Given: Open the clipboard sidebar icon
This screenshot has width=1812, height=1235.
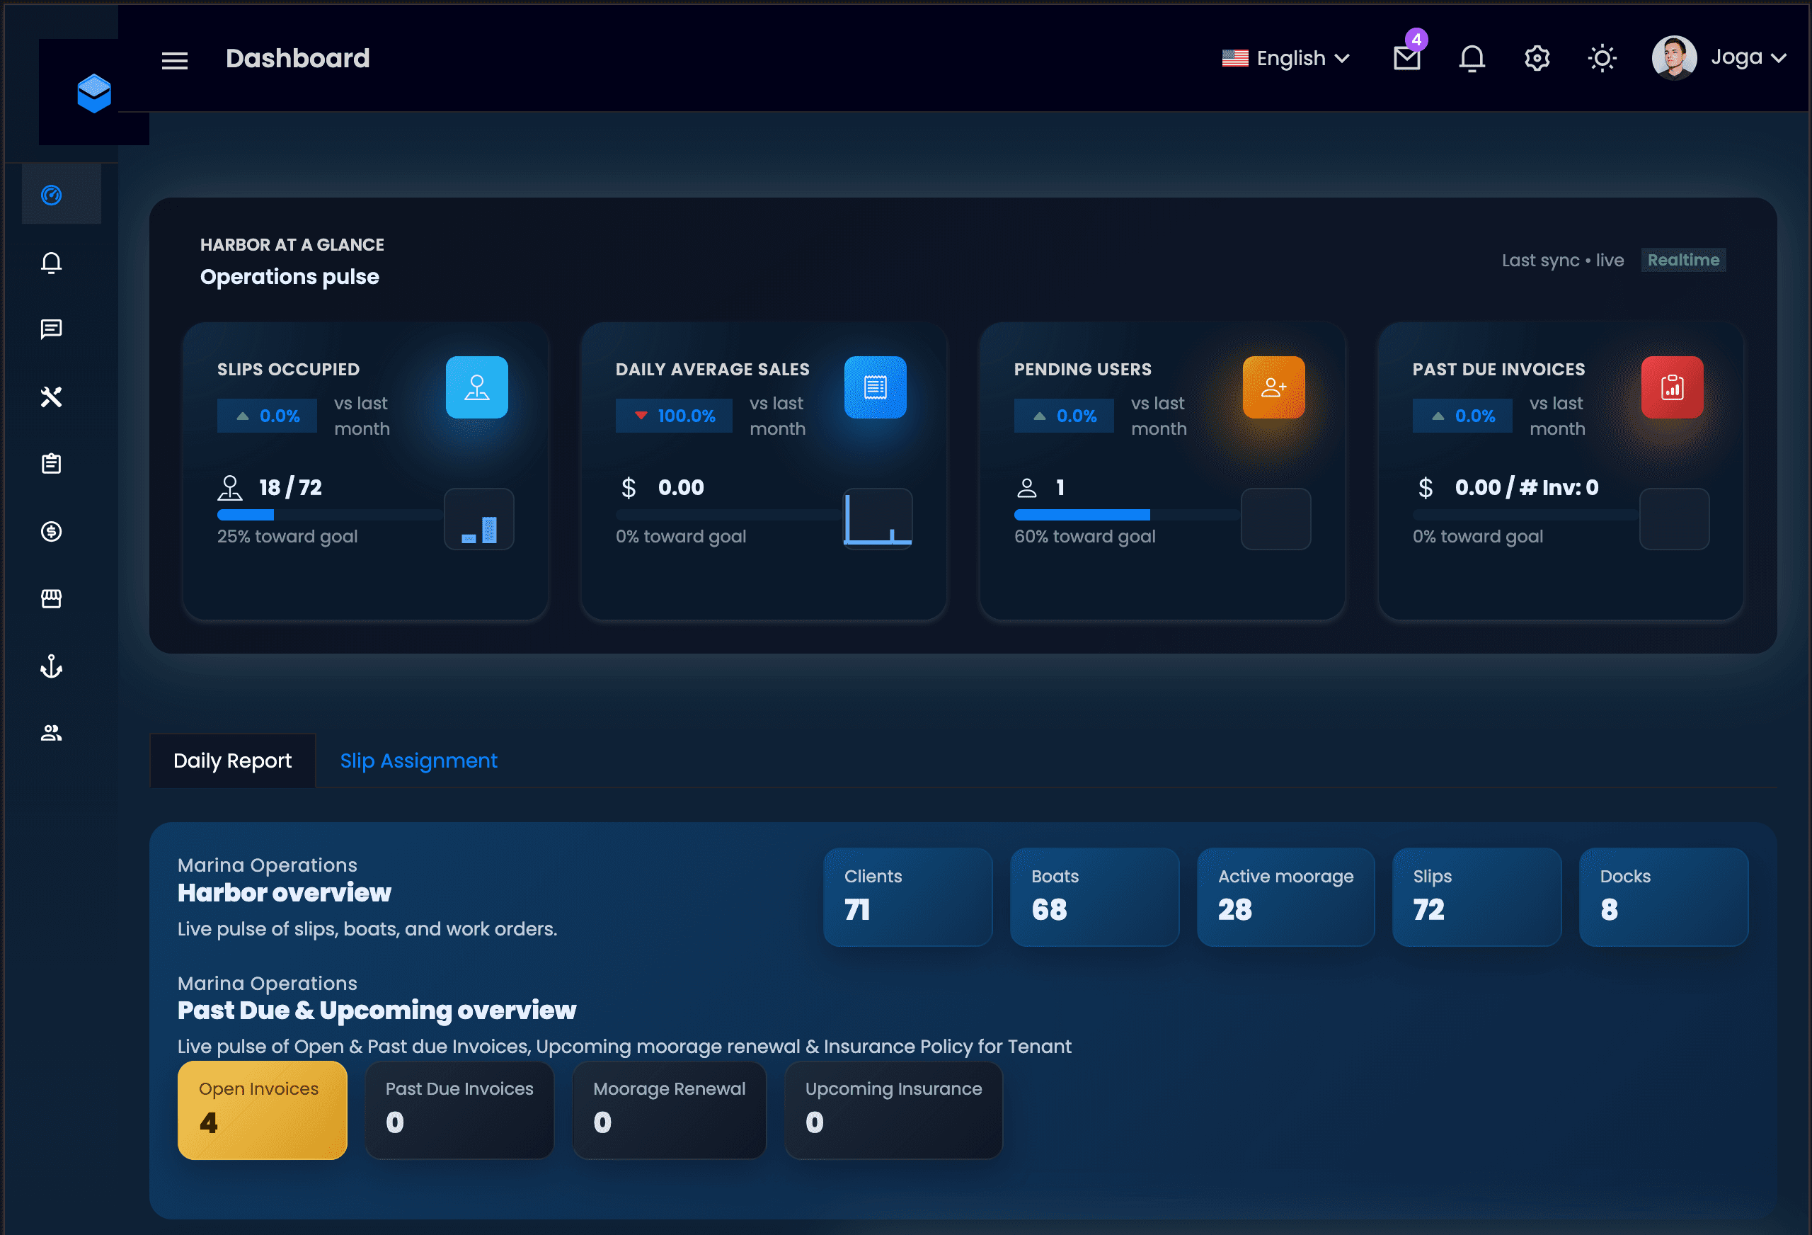Looking at the screenshot, I should pyautogui.click(x=52, y=463).
